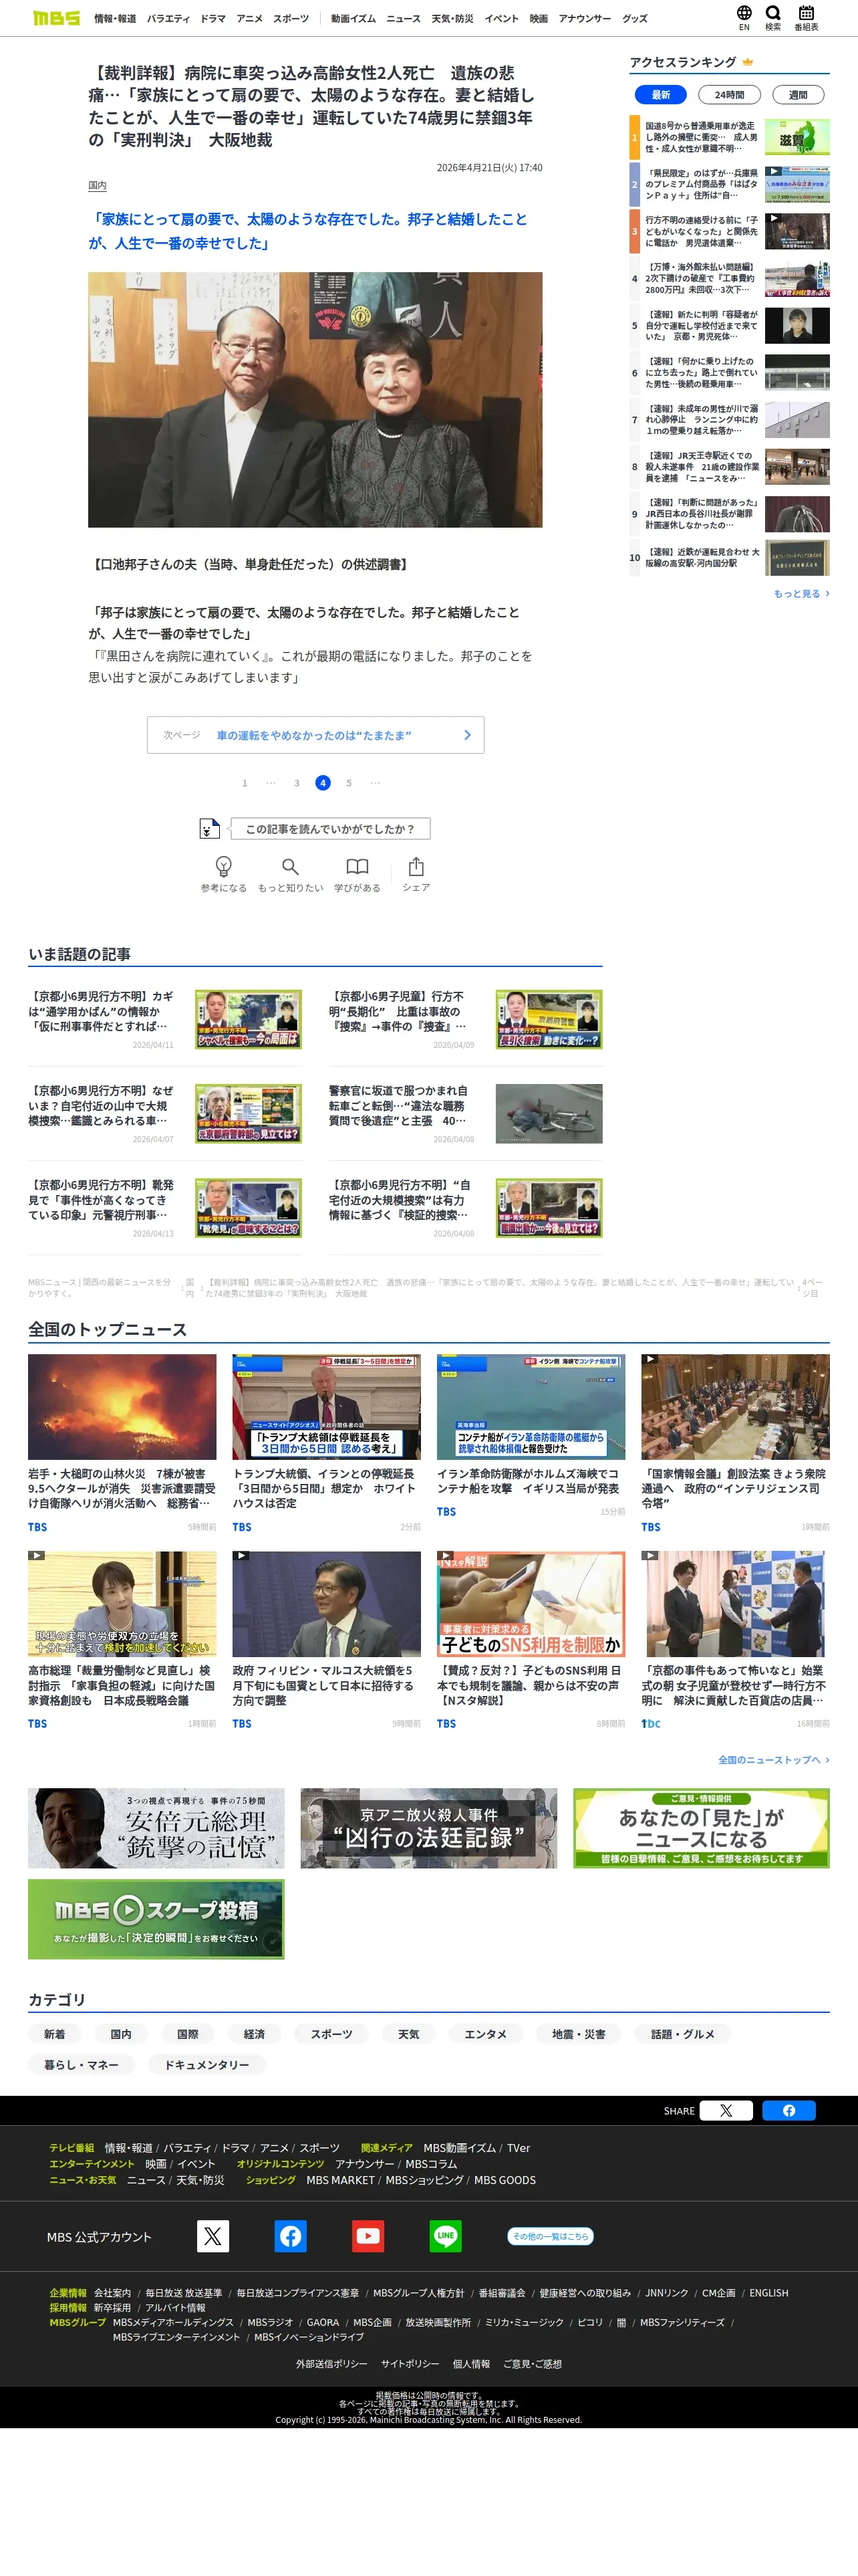Go to page 5 of the article
The height and width of the screenshot is (2576, 858).
click(x=349, y=783)
